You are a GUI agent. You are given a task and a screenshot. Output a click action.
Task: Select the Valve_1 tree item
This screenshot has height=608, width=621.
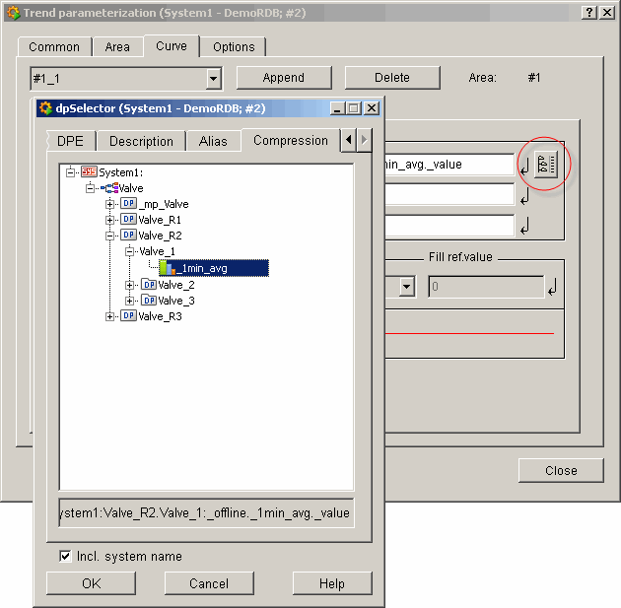pyautogui.click(x=157, y=251)
